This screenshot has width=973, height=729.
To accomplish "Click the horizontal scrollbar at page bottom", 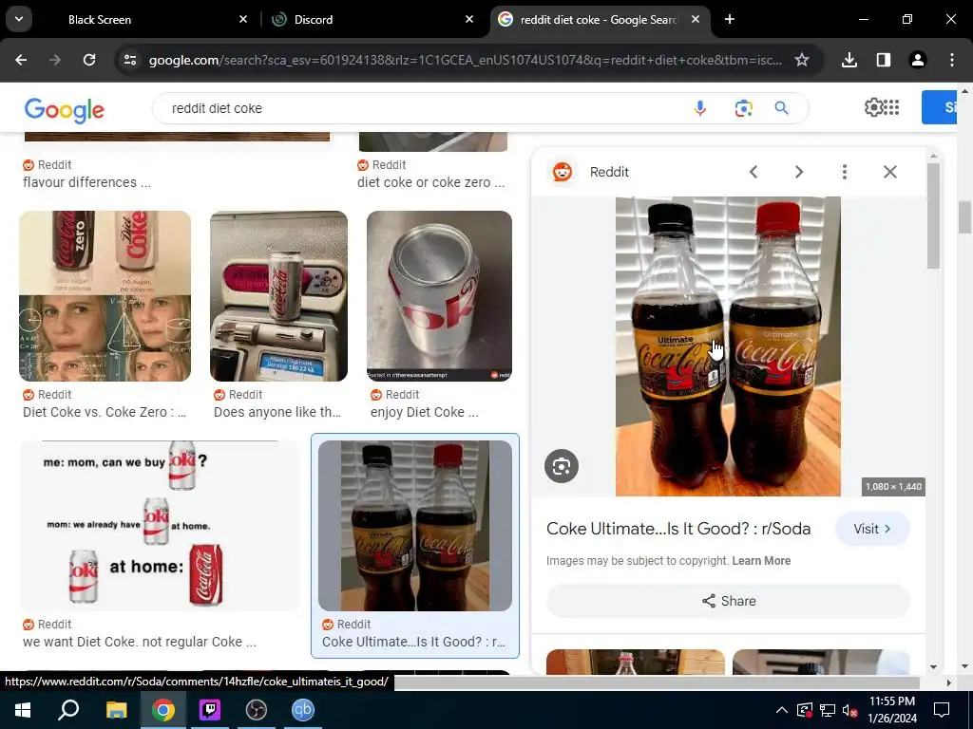I will point(657,682).
